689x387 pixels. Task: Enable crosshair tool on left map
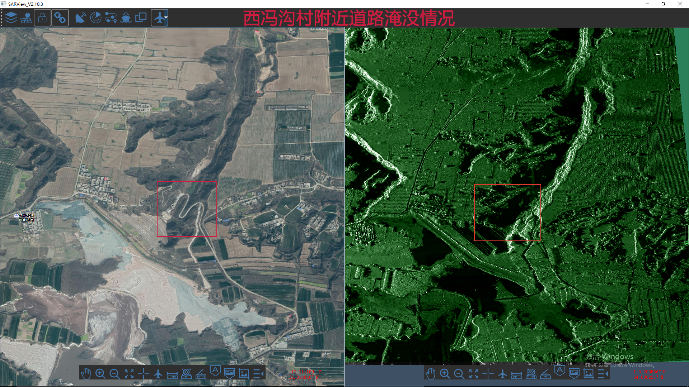(x=143, y=374)
